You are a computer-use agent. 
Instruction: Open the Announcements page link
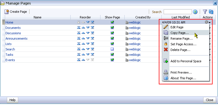(x=17, y=38)
